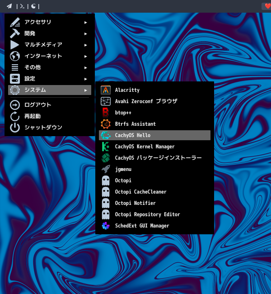The image size is (271, 294).
Task: Click the jgmenu rocket icon
Action: (106, 169)
